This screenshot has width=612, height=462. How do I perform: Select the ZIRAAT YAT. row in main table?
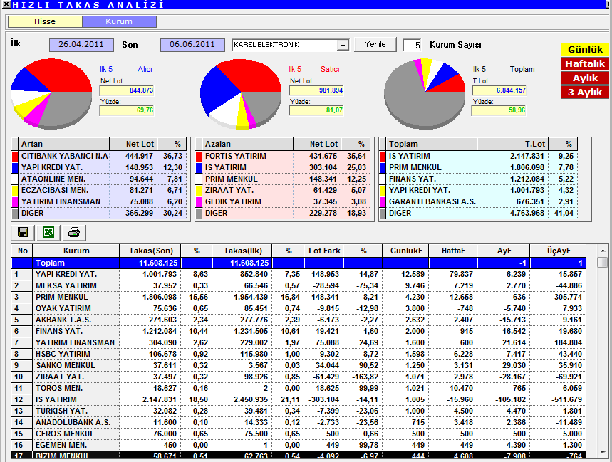299,377
